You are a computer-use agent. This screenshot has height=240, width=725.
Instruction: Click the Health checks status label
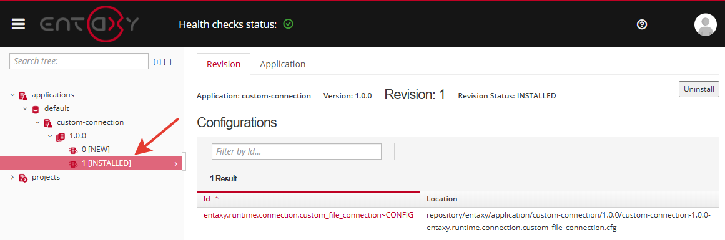[x=228, y=24]
